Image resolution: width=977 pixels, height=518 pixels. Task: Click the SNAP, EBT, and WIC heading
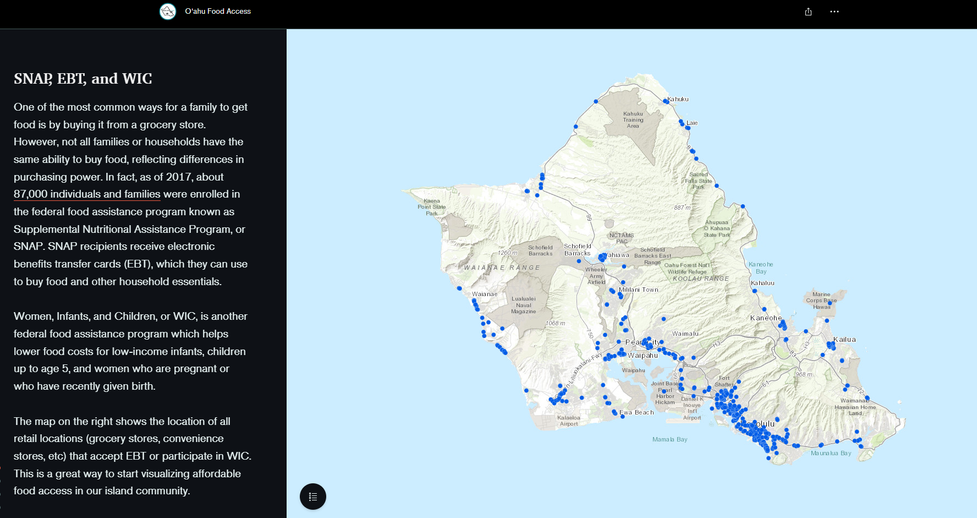[x=83, y=79]
